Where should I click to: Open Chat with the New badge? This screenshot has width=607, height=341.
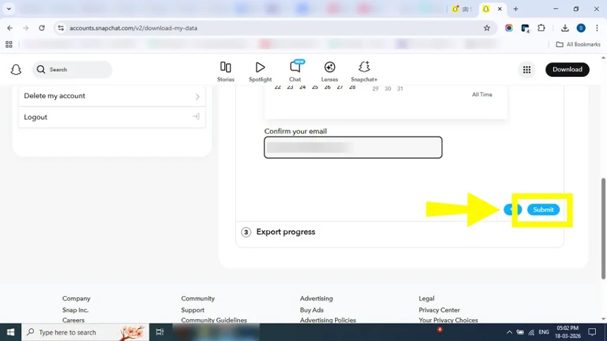295,70
